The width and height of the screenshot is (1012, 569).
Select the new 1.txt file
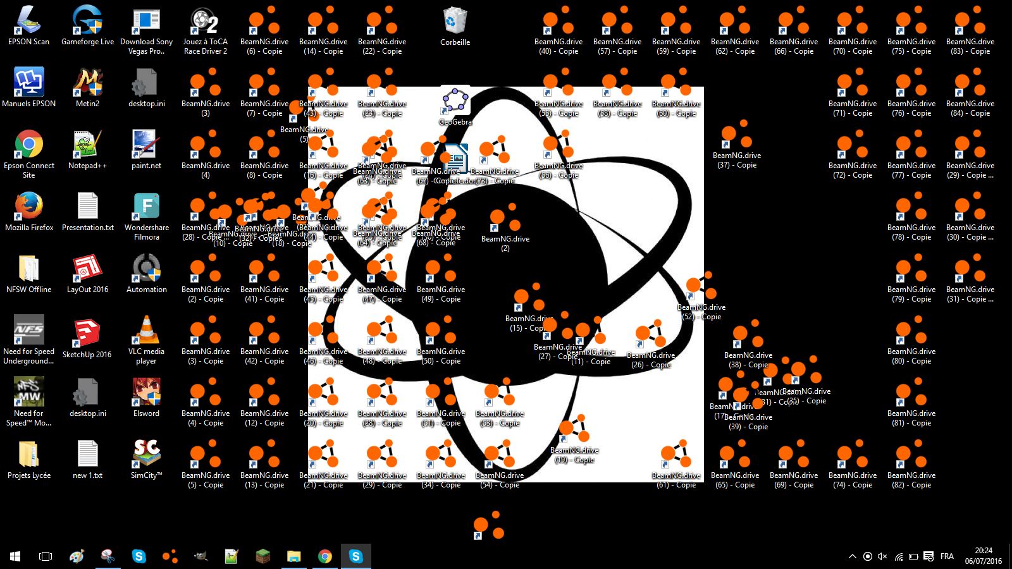(87, 460)
